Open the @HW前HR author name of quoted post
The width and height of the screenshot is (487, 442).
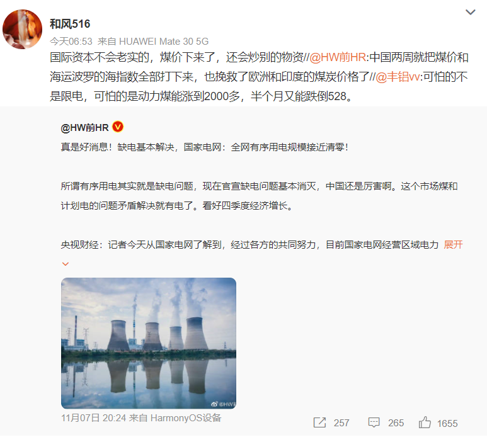pyautogui.click(x=84, y=128)
